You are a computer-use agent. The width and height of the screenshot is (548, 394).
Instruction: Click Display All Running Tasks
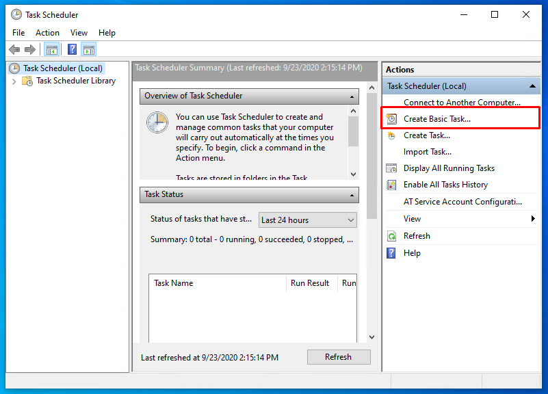click(x=449, y=168)
